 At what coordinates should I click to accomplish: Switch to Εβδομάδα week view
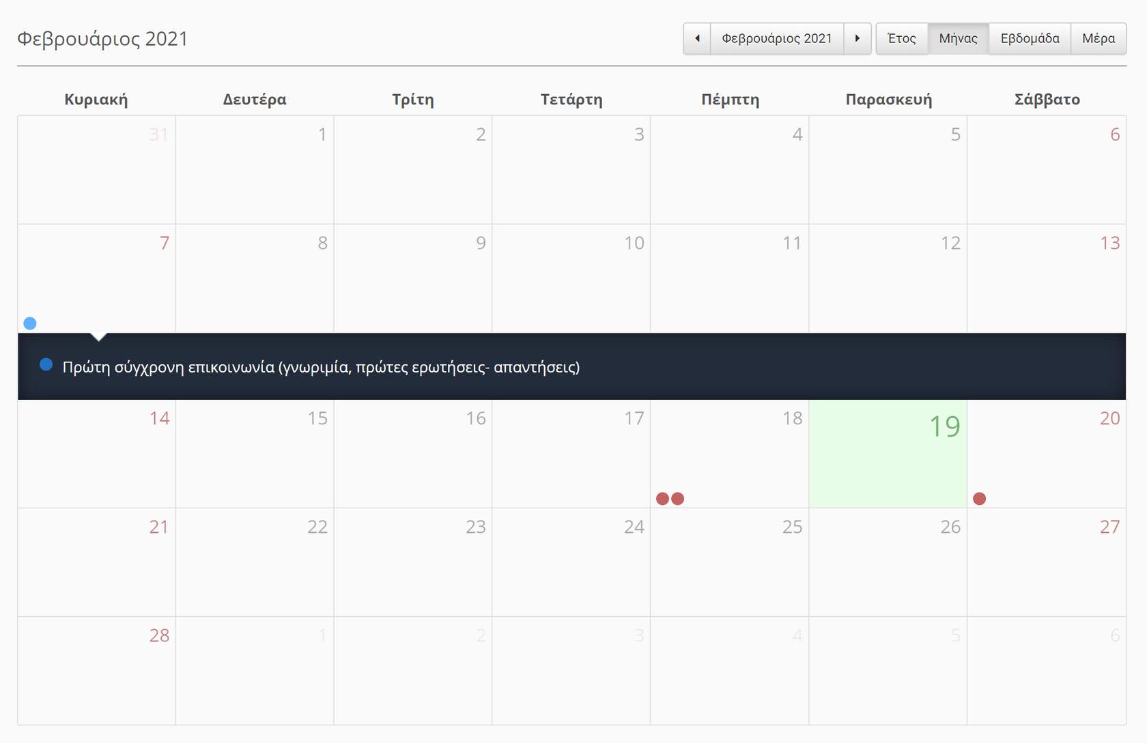coord(1030,38)
